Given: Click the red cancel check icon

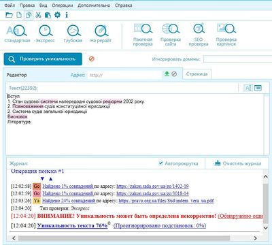Looking at the screenshot, I should 92,59.
